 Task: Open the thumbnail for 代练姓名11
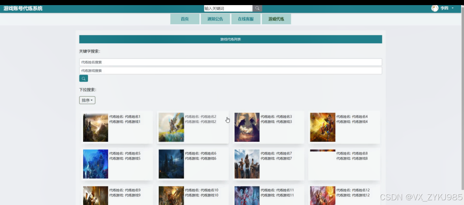247,195
